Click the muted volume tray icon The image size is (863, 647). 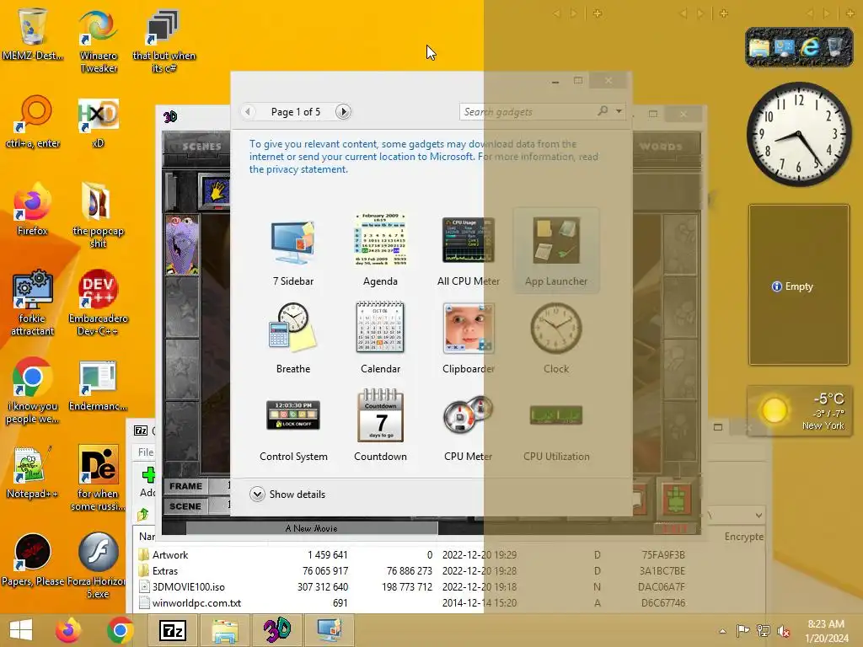point(783,631)
